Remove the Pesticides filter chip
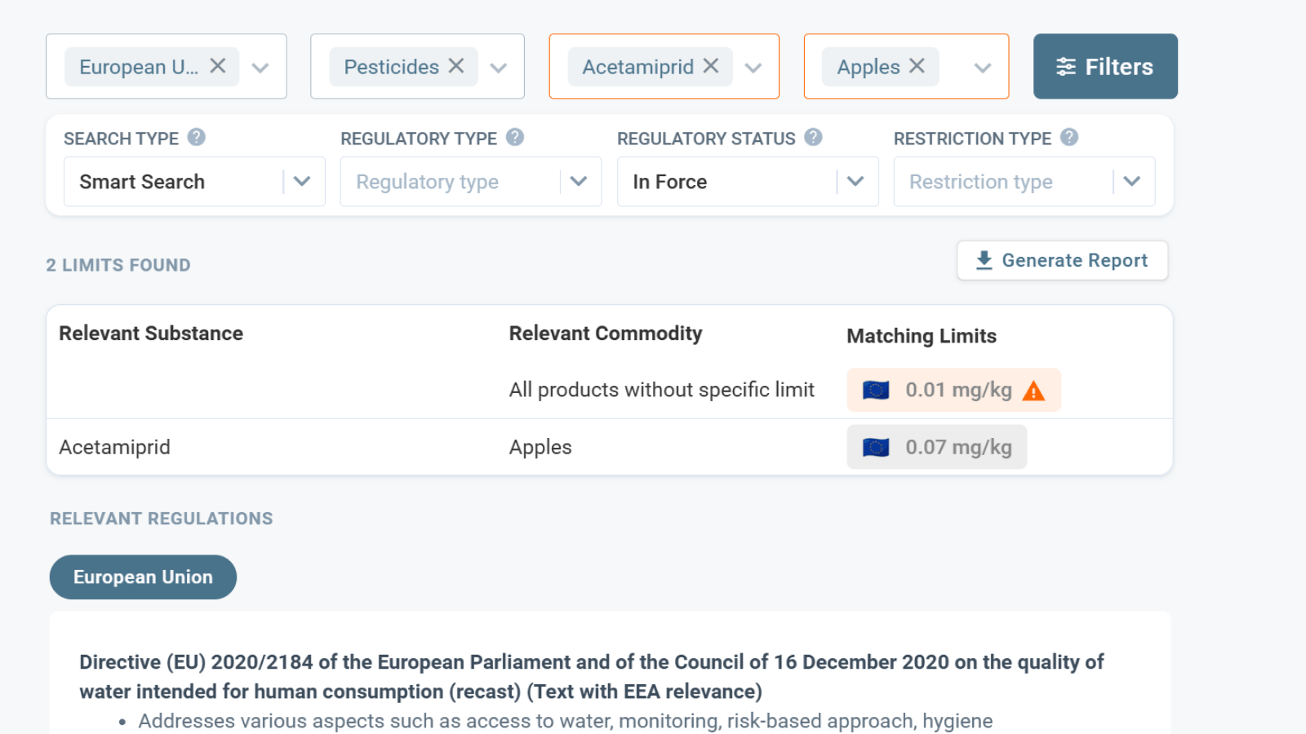 [456, 66]
